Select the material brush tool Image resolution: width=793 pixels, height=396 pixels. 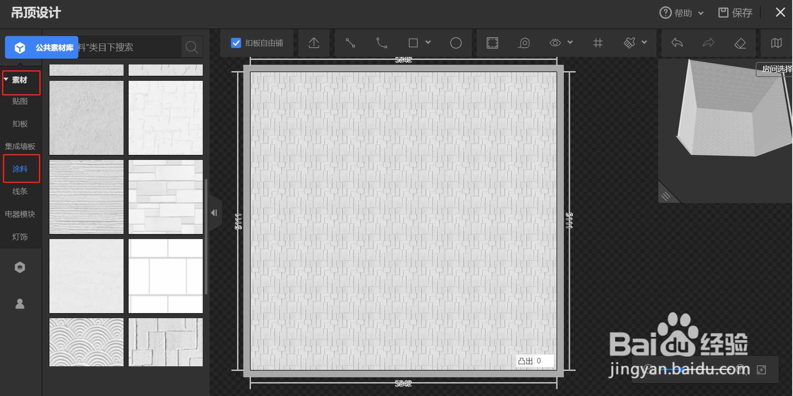click(630, 43)
